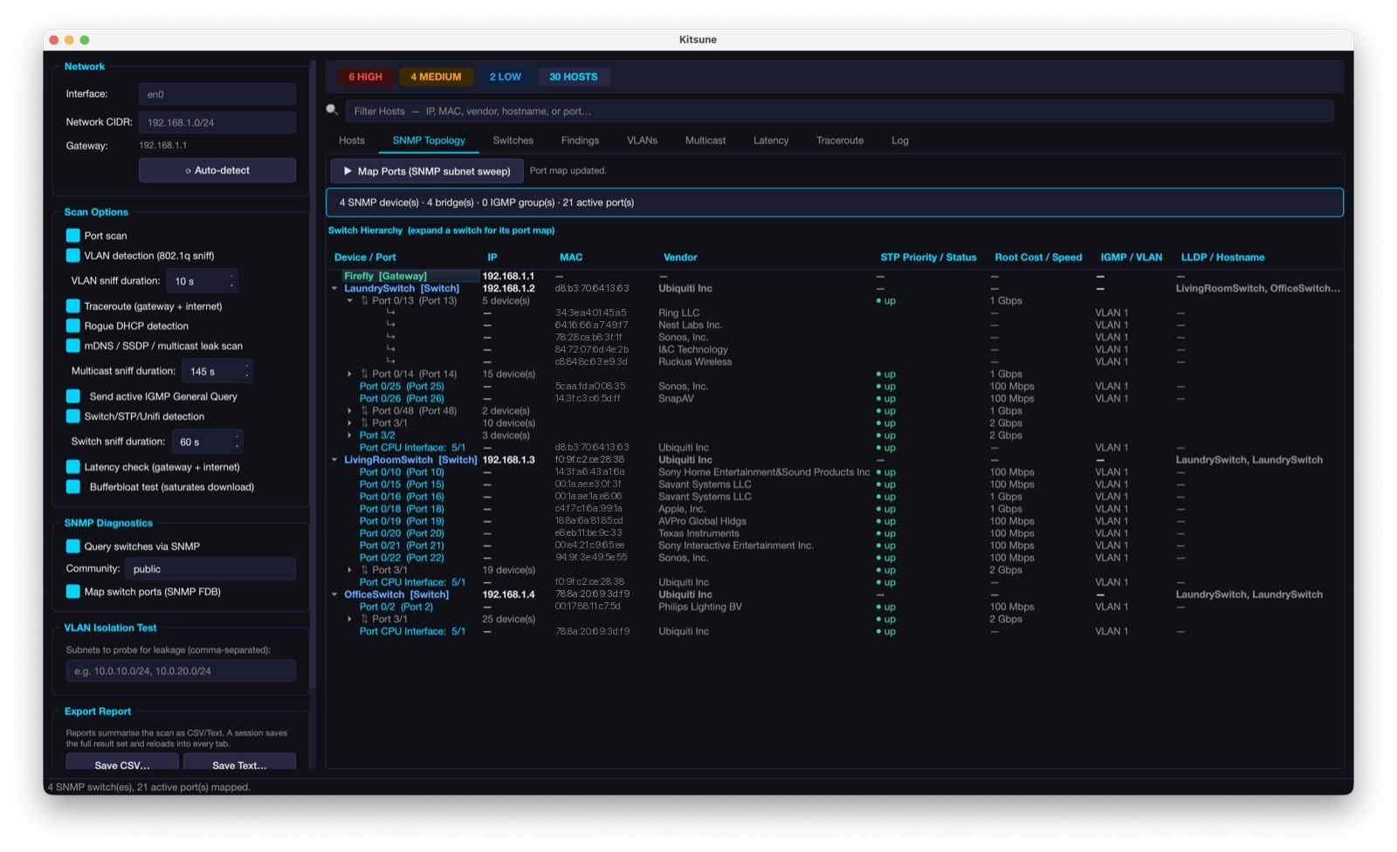Viewport: 1397px width, 852px height.
Task: Click the STP Priority / Status column header
Action: coord(928,258)
